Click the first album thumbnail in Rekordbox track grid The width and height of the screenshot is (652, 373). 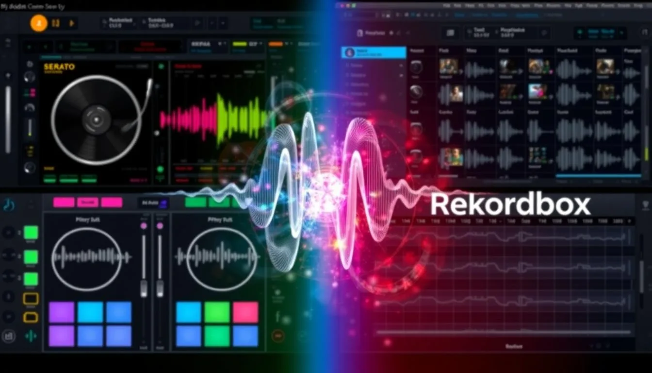(449, 67)
